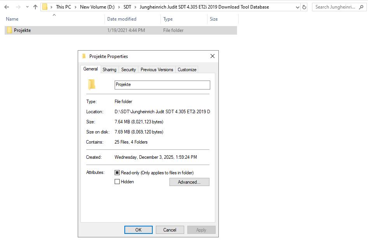Click the folder icon in address bar
This screenshot has width=368, height=251.
coord(45,7)
